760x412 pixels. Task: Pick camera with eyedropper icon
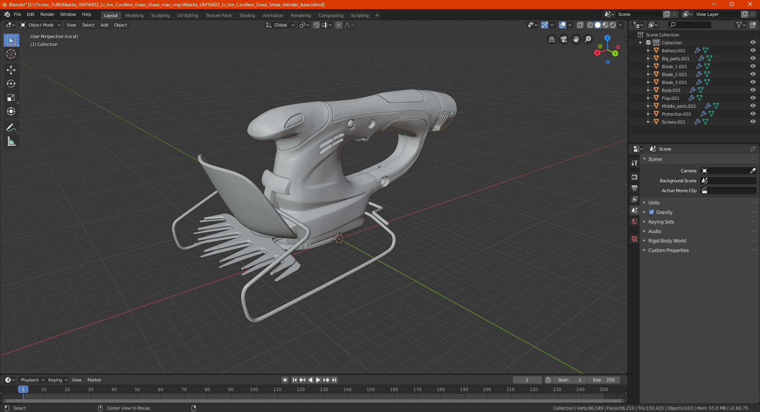pyautogui.click(x=752, y=171)
